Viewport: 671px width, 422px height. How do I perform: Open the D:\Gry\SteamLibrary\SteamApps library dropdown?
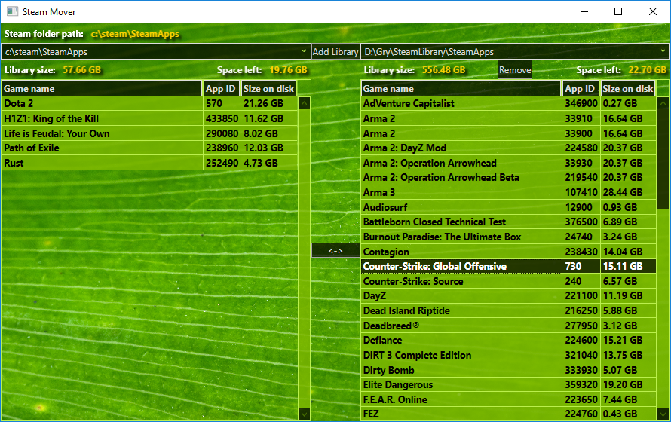[515, 52]
